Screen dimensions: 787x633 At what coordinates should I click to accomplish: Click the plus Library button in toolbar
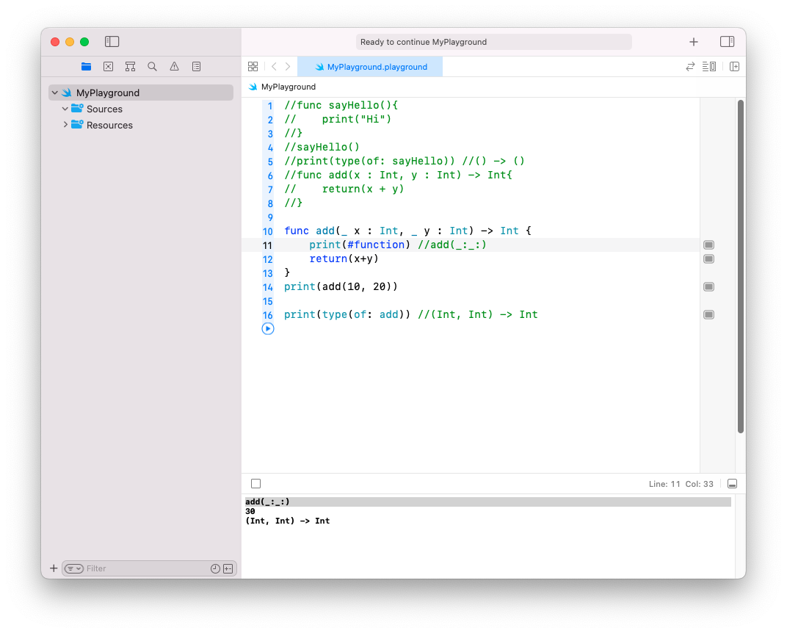(694, 42)
